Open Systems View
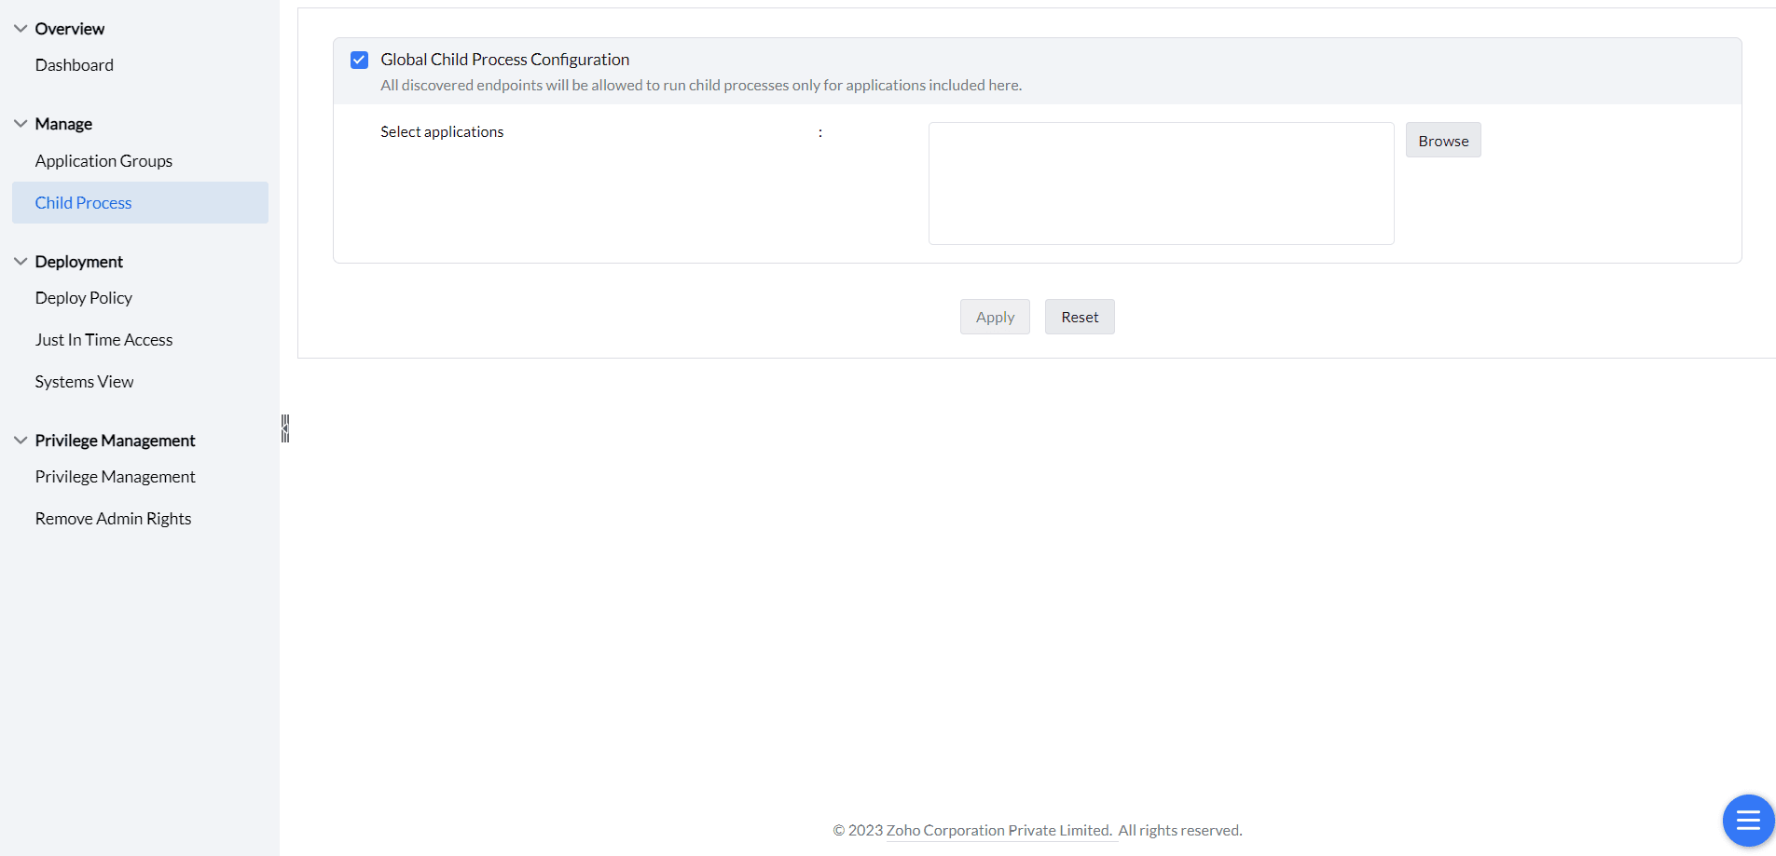This screenshot has height=856, width=1776. tap(84, 382)
